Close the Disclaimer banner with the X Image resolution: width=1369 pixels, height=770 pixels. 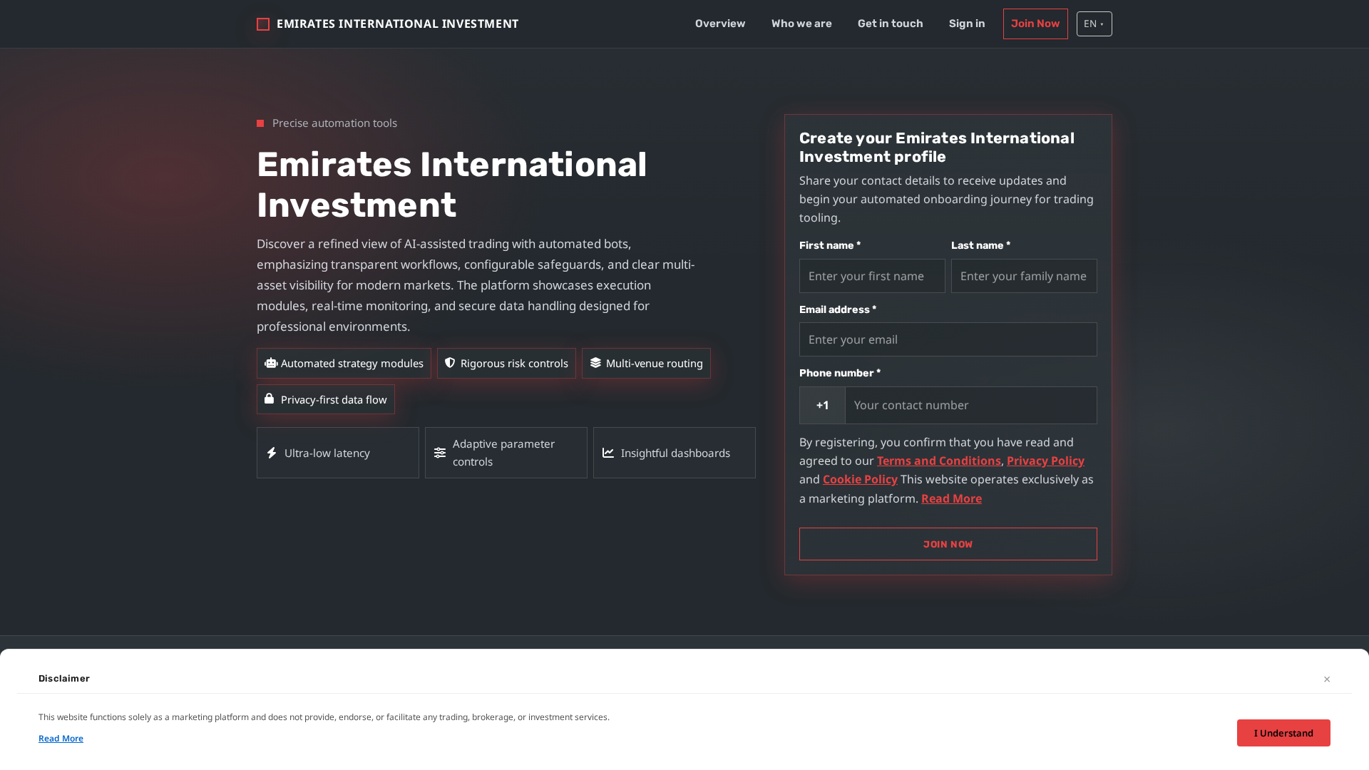point(1327,679)
